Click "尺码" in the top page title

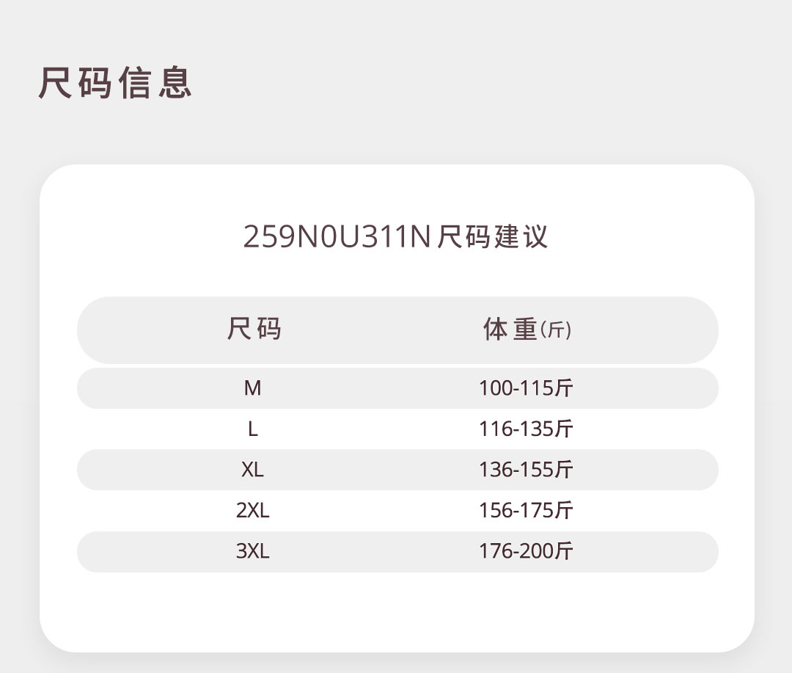[76, 82]
